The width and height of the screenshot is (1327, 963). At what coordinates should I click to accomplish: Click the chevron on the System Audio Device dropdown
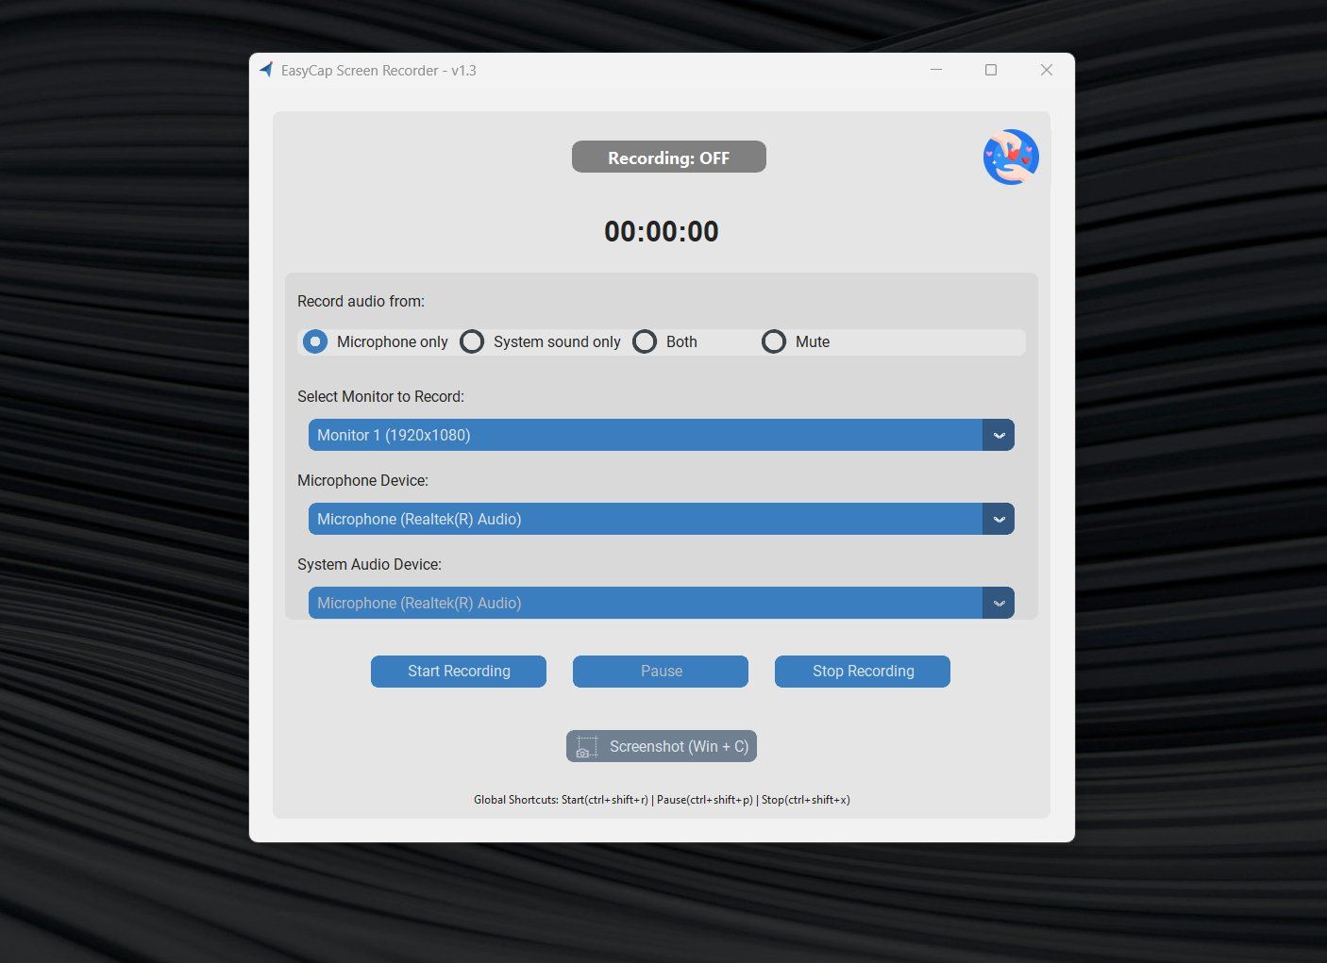[999, 603]
